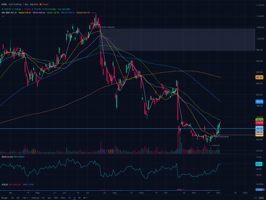Select the MA200 881.87 indicator label
266x200 pixels.
click(83, 13)
